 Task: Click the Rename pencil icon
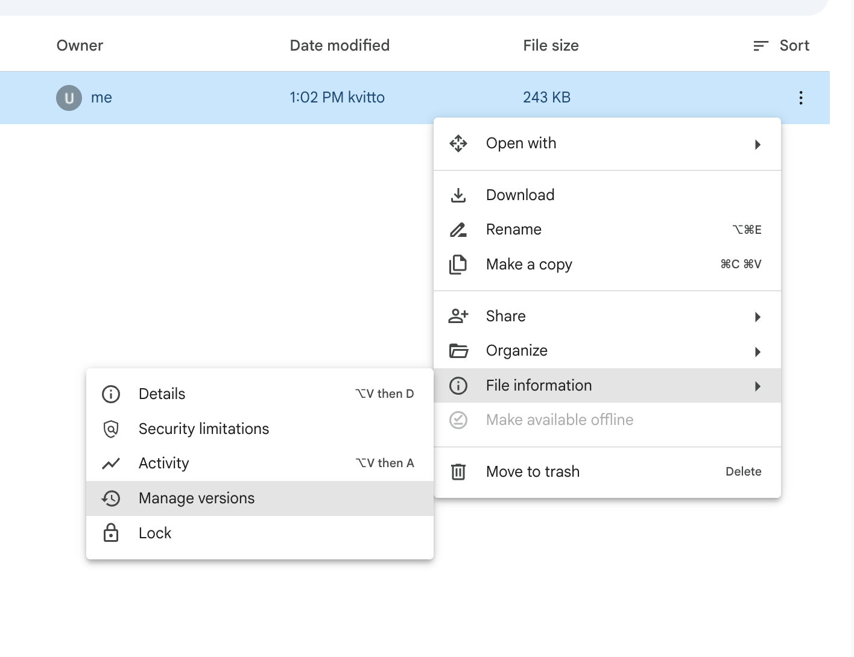click(458, 230)
